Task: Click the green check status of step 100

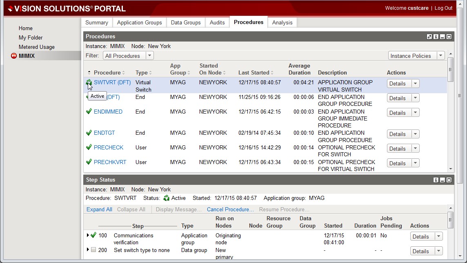Action: (x=93, y=235)
